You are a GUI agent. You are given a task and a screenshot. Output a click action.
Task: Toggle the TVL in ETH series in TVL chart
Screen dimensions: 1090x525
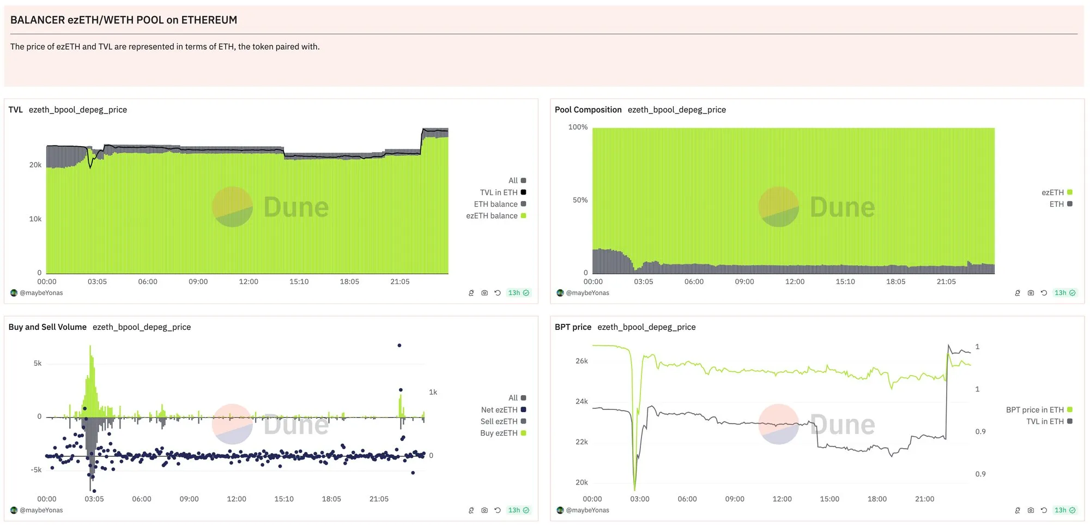click(502, 192)
